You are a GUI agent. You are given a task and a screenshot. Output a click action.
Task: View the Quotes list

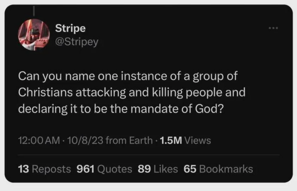click(114, 169)
